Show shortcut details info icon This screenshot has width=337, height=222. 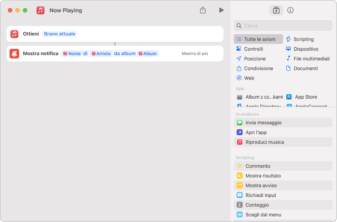tap(290, 10)
